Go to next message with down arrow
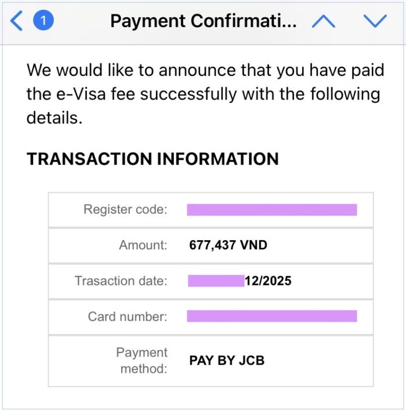This screenshot has width=406, height=411. click(x=375, y=21)
